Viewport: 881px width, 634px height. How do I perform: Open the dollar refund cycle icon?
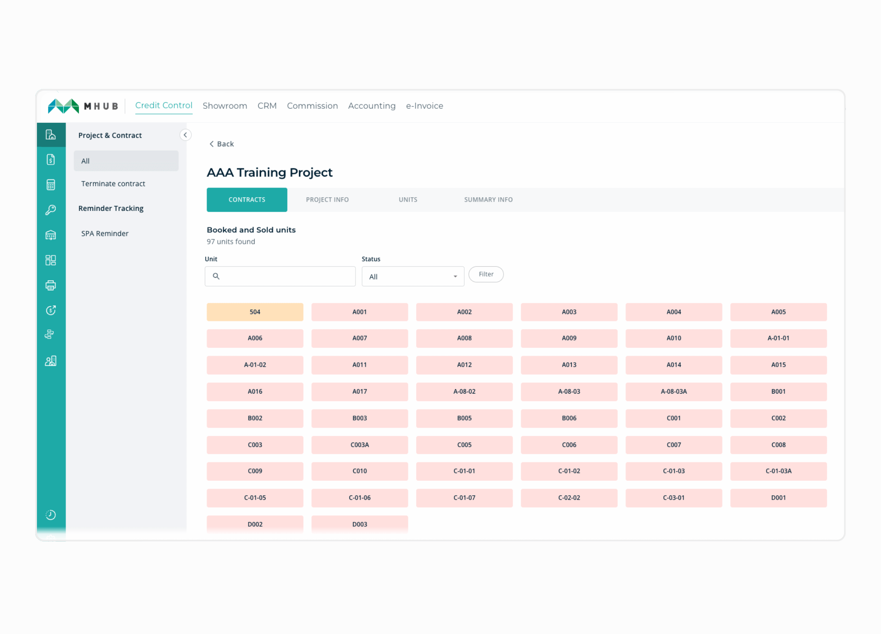(x=51, y=310)
